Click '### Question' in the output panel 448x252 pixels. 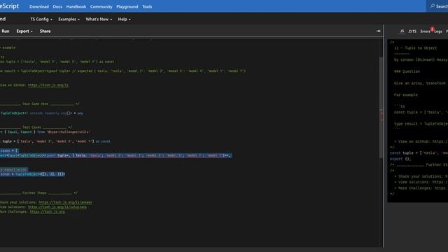pos(407,71)
